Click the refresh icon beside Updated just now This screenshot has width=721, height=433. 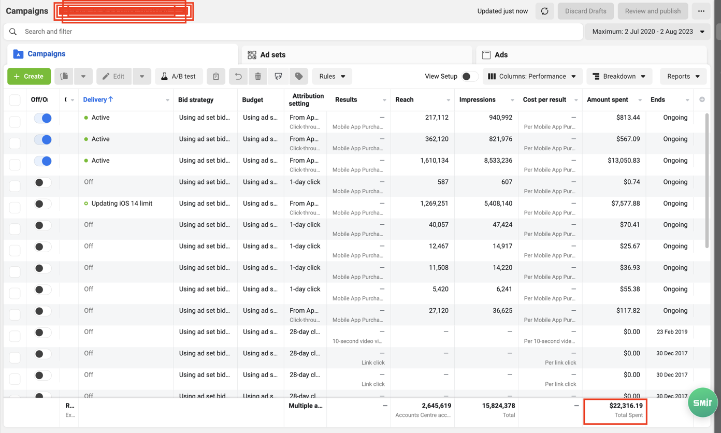[544, 11]
